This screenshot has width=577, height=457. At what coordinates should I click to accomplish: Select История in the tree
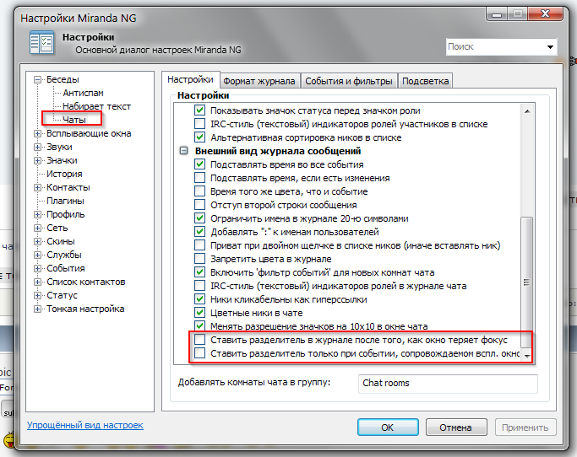(64, 174)
